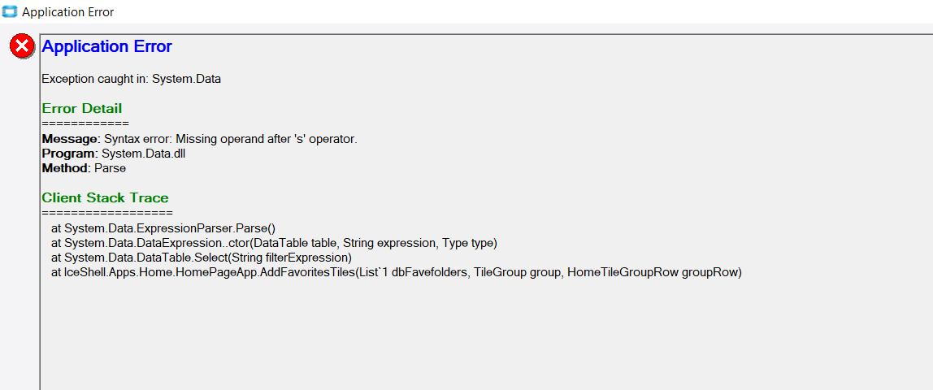Click the ExpressionParser.Parse() stack line

point(163,228)
